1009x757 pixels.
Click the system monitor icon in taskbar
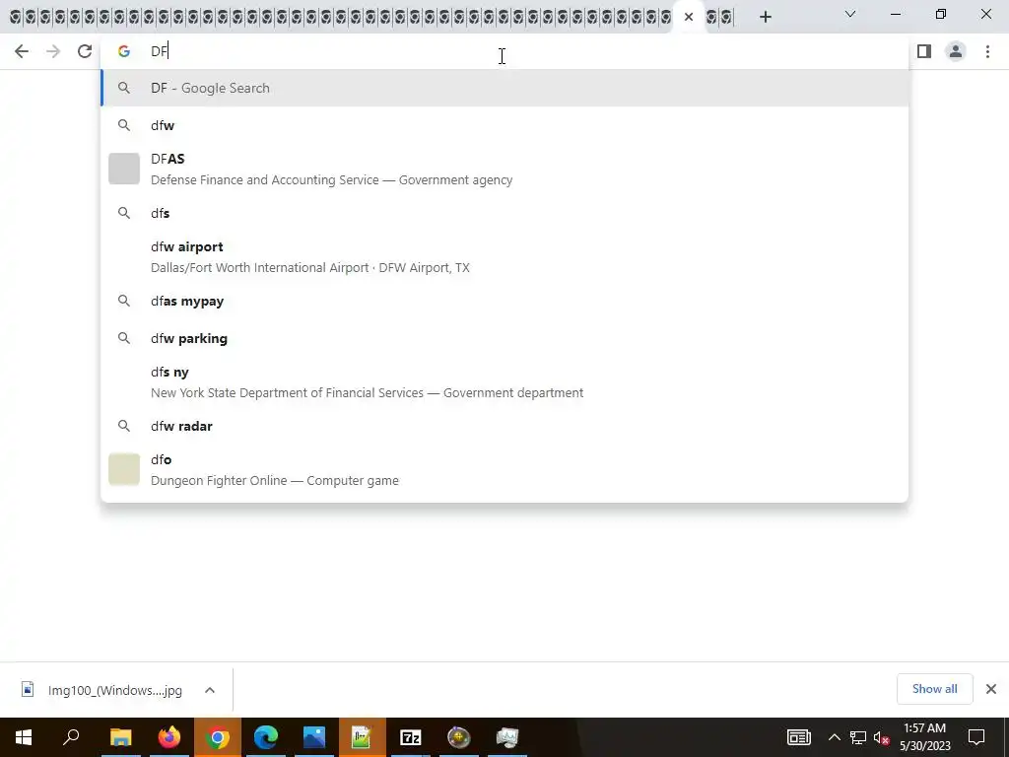tap(507, 737)
